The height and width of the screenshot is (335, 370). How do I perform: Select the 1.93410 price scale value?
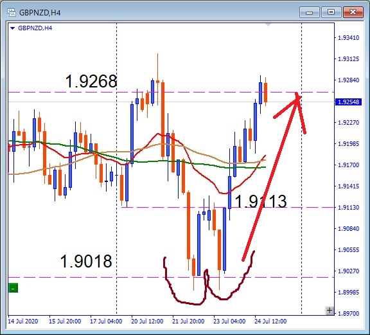[x=349, y=37]
